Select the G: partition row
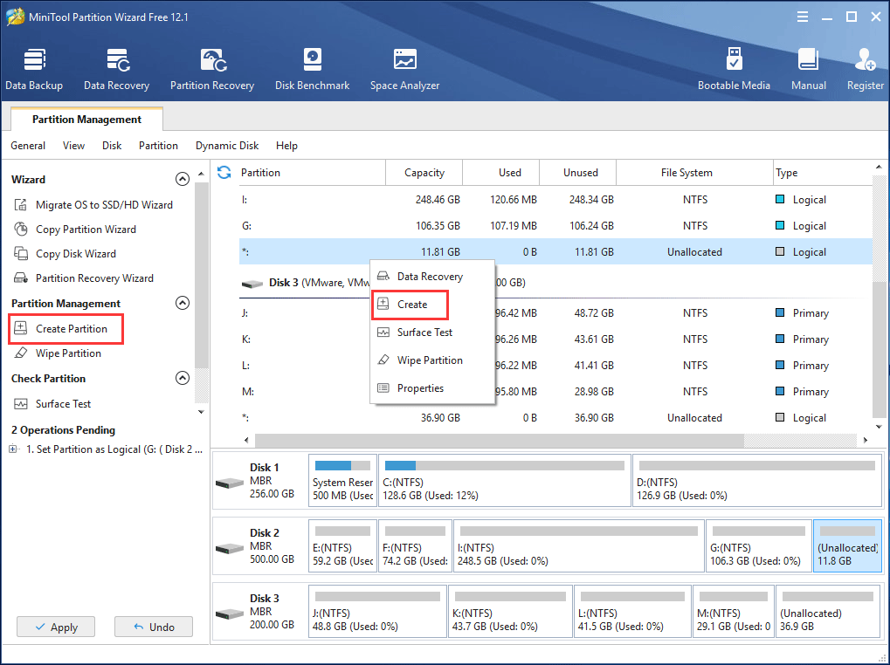The height and width of the screenshot is (665, 890). point(555,226)
